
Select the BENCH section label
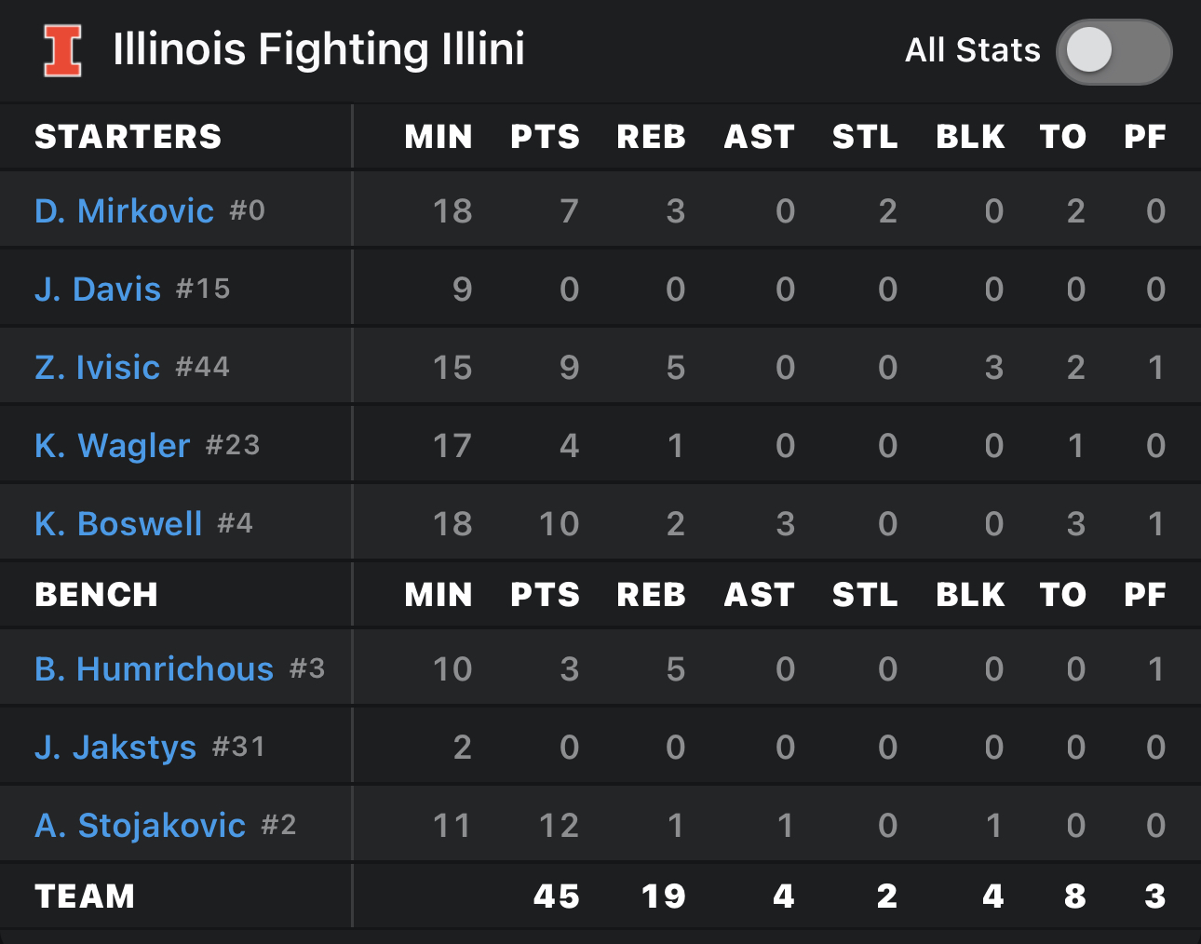point(97,595)
